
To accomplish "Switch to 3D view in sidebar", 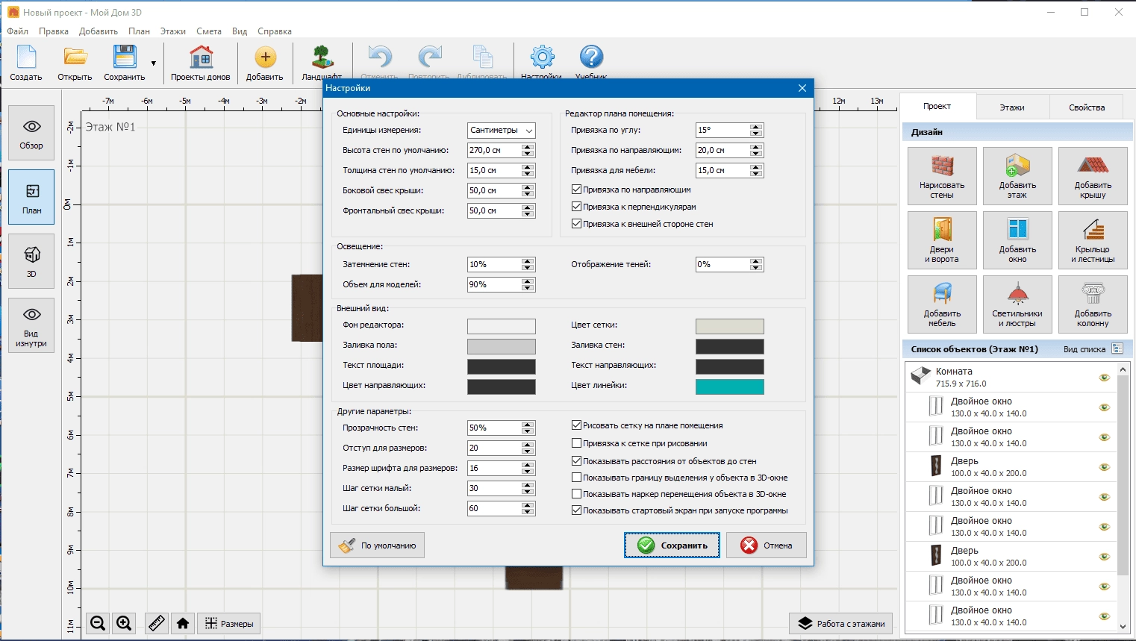I will [x=31, y=261].
